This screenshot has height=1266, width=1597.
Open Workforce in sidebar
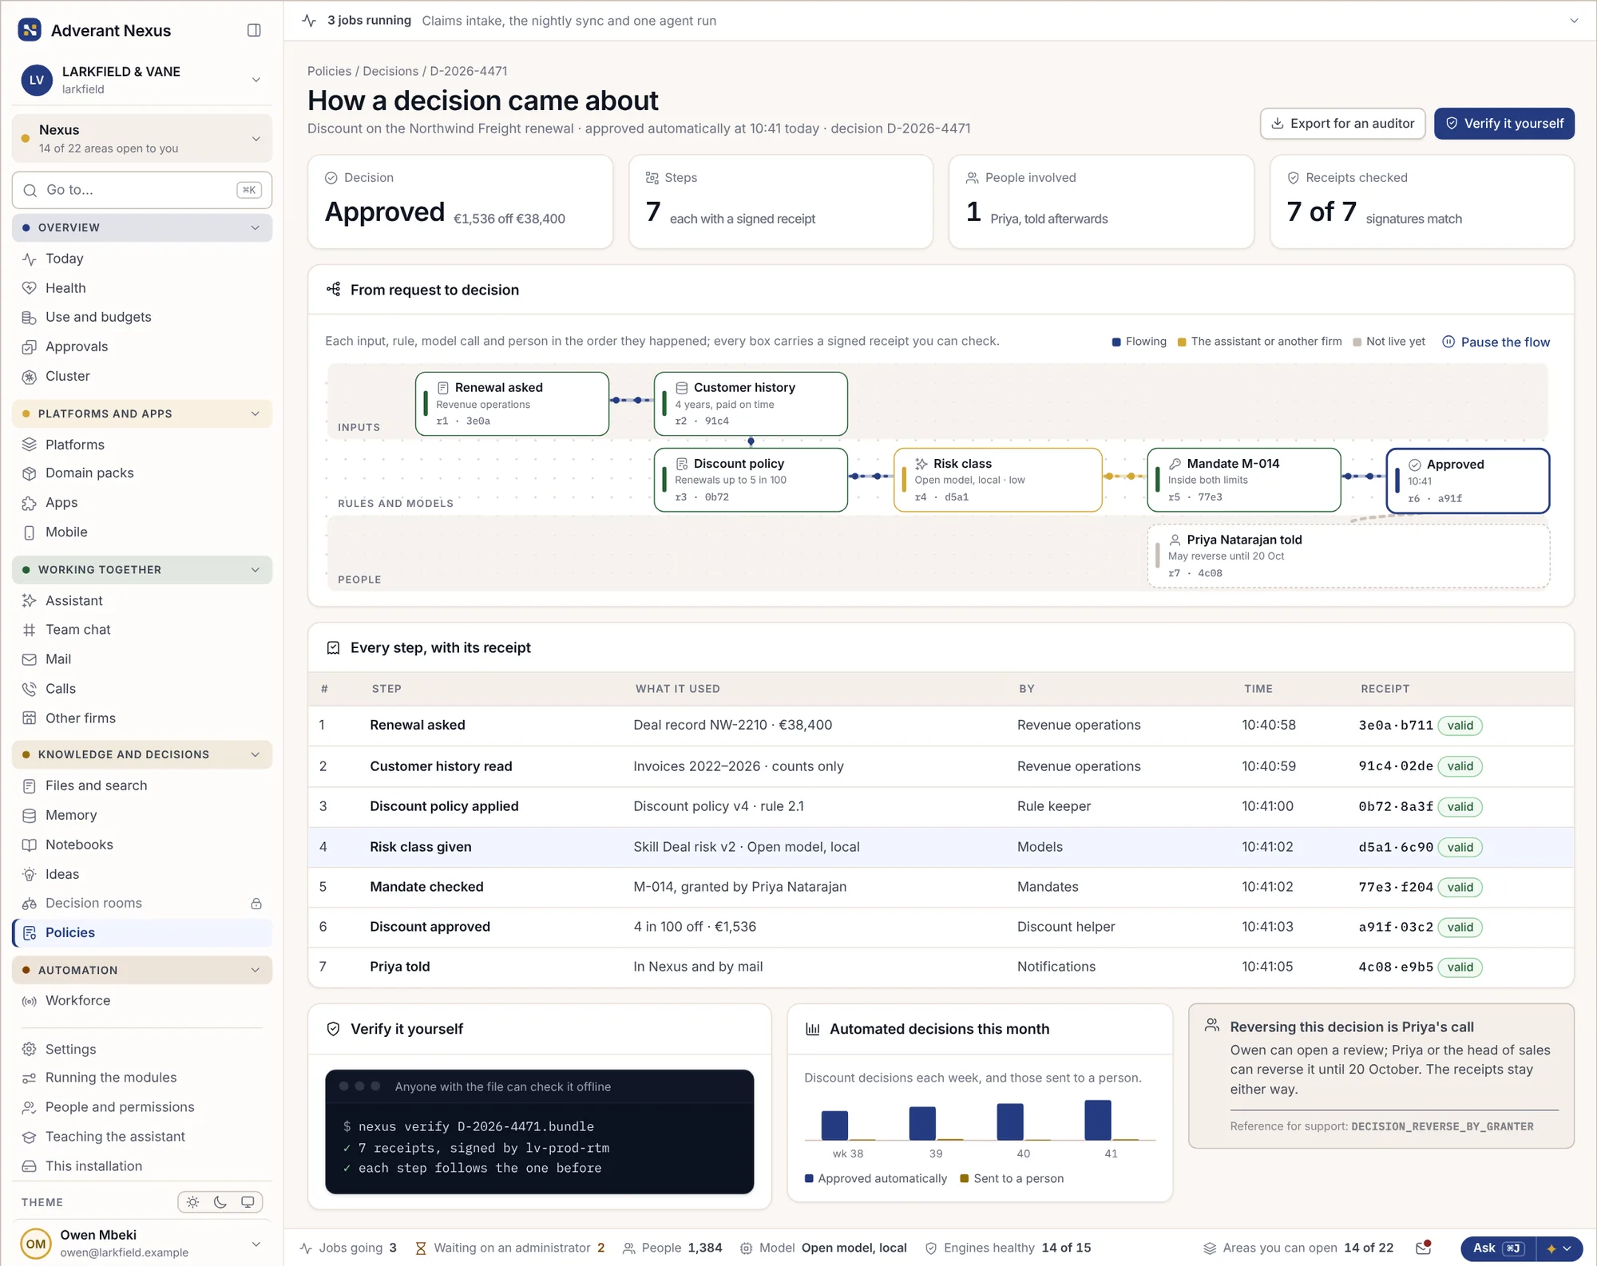click(142, 1000)
